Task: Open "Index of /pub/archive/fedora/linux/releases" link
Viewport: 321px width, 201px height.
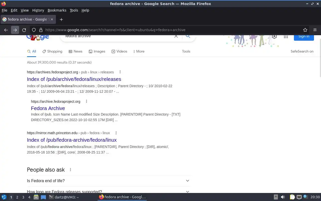Action: (74, 79)
